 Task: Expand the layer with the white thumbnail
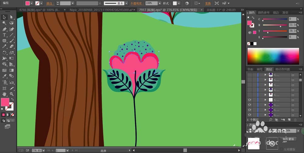click(x=265, y=100)
